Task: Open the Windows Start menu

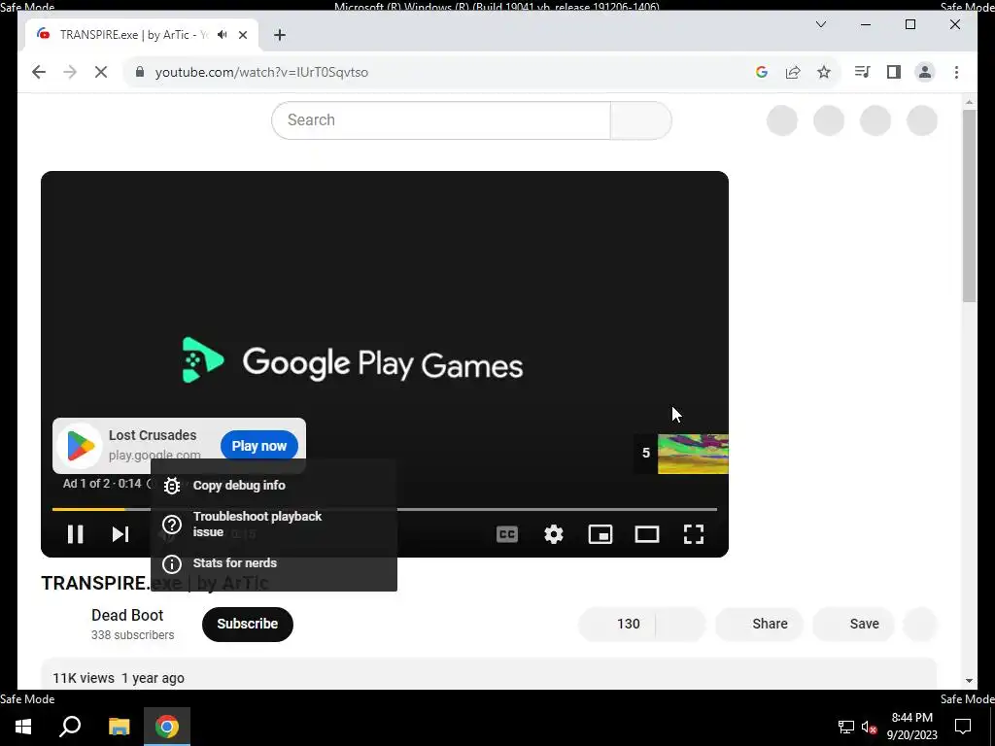Action: pyautogui.click(x=23, y=727)
